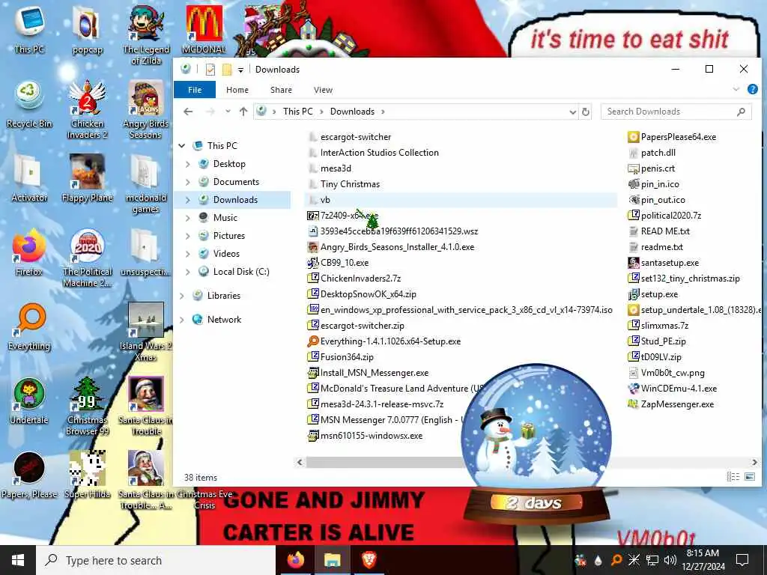Open Windows Start menu

18,560
